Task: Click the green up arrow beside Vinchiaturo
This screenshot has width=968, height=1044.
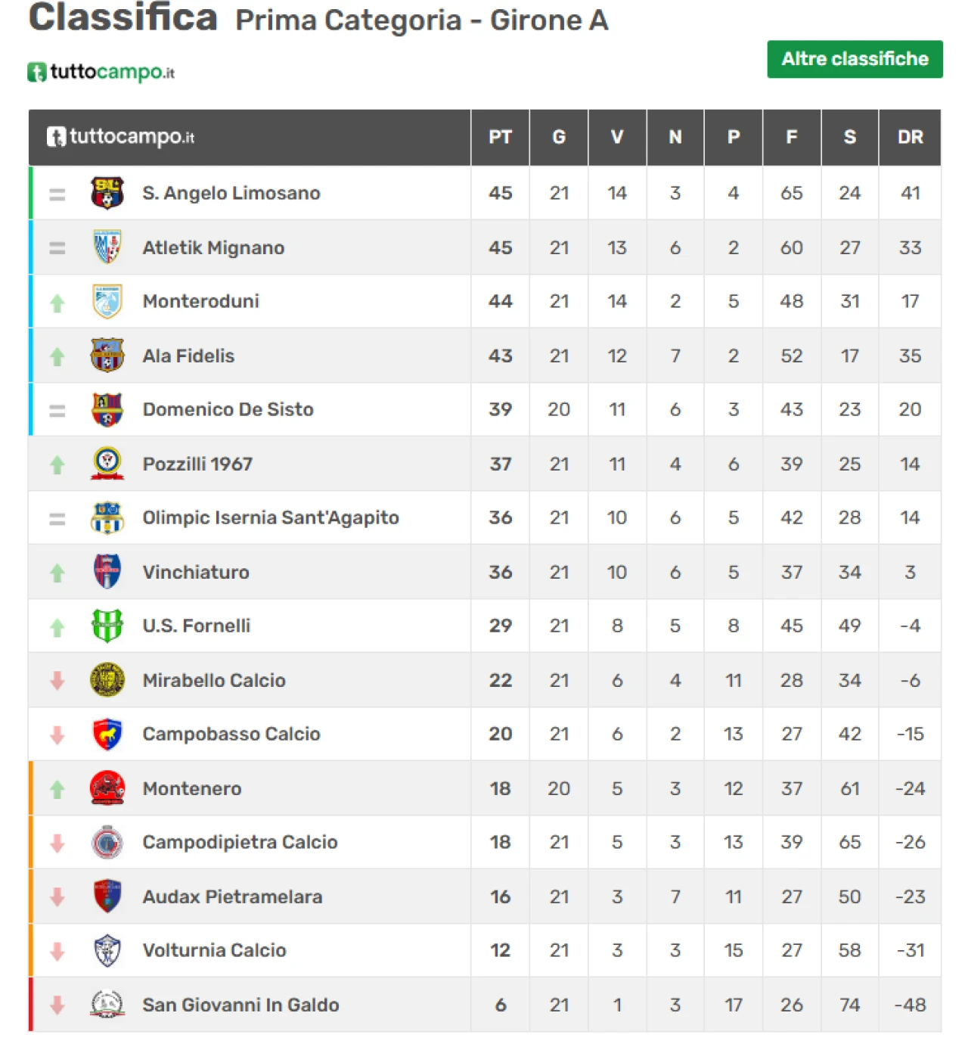Action: 57,573
